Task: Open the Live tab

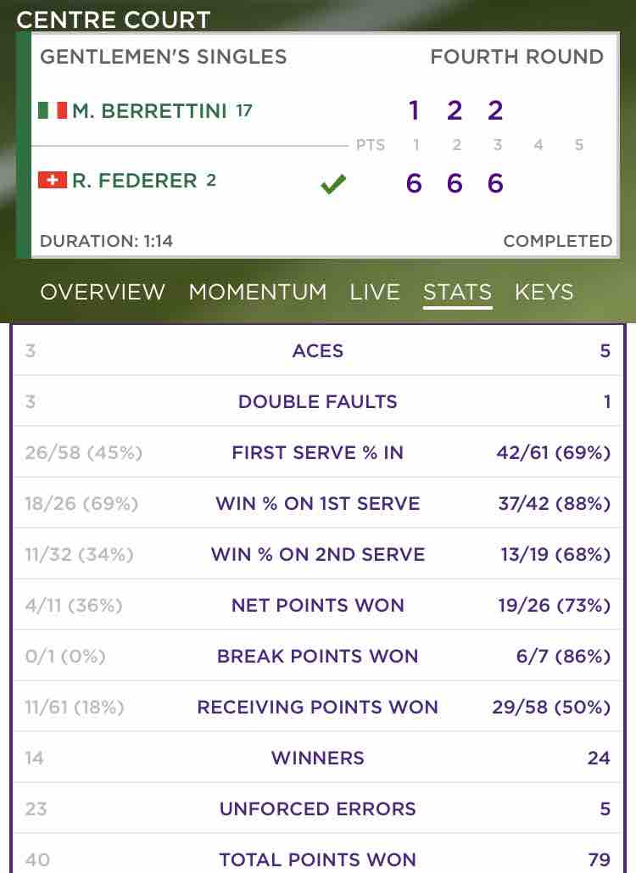Action: coord(375,292)
